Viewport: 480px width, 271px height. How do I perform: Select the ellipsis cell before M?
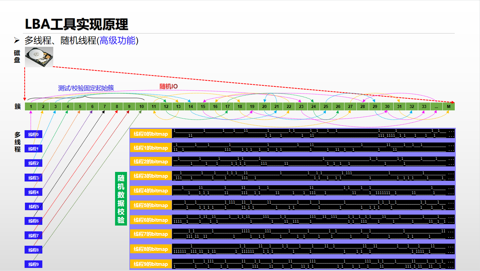[436, 106]
